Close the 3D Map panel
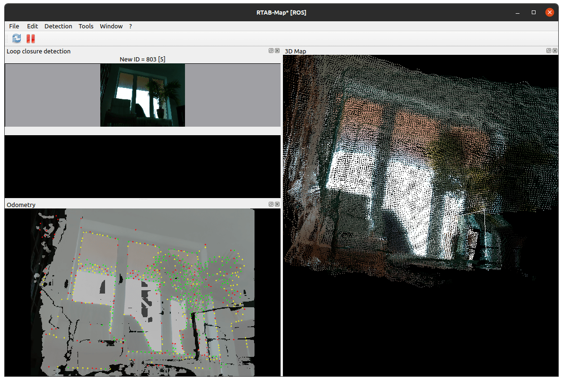Viewport: 563px width, 381px height. [x=554, y=51]
